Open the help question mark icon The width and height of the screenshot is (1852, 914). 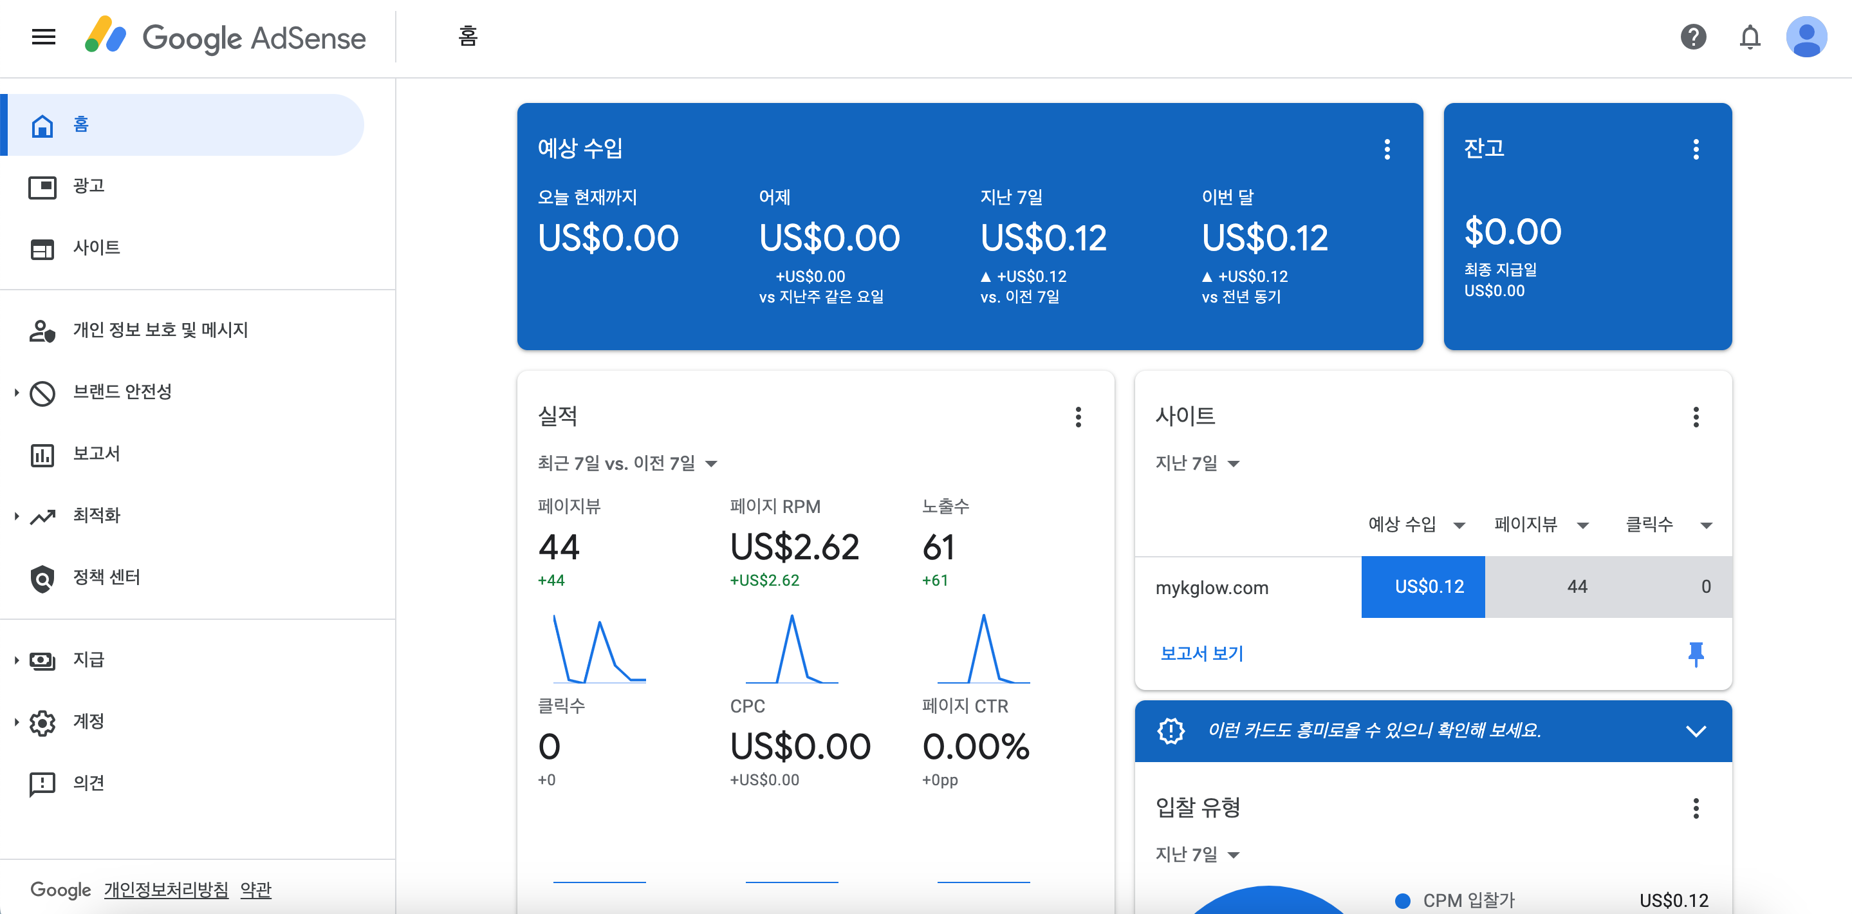click(x=1693, y=37)
